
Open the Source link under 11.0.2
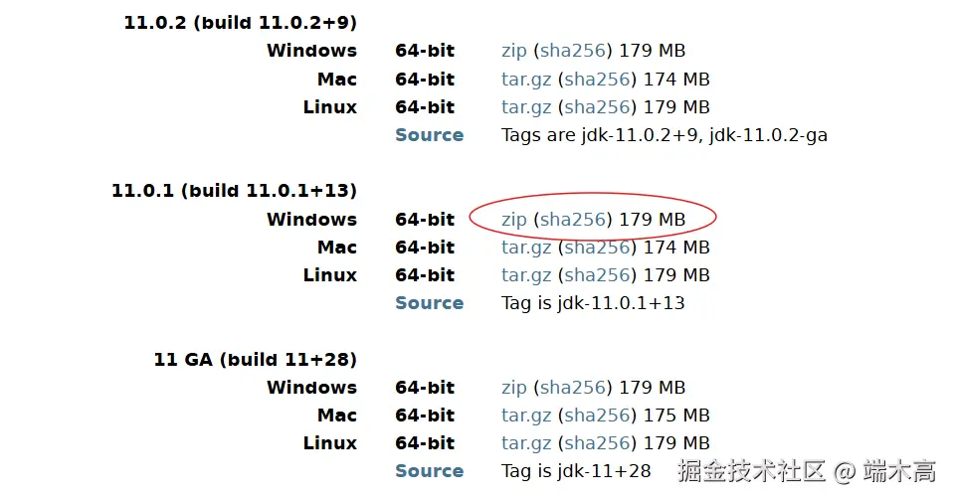pyautogui.click(x=429, y=135)
